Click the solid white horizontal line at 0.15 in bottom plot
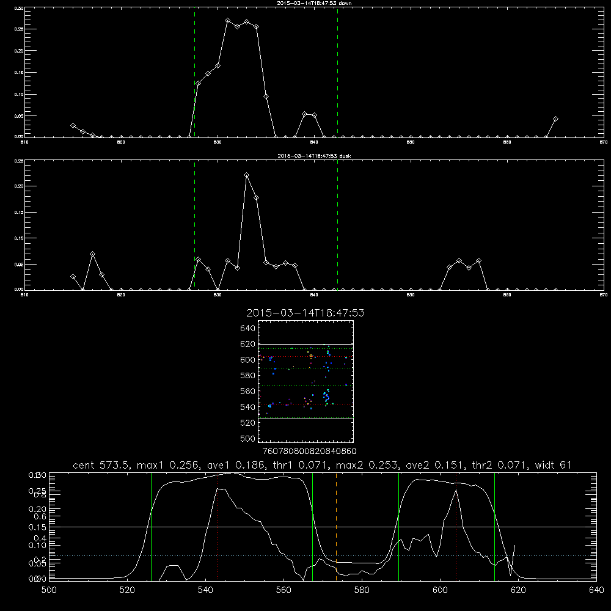Image resolution: width=611 pixels, height=611 pixels. coord(323,527)
